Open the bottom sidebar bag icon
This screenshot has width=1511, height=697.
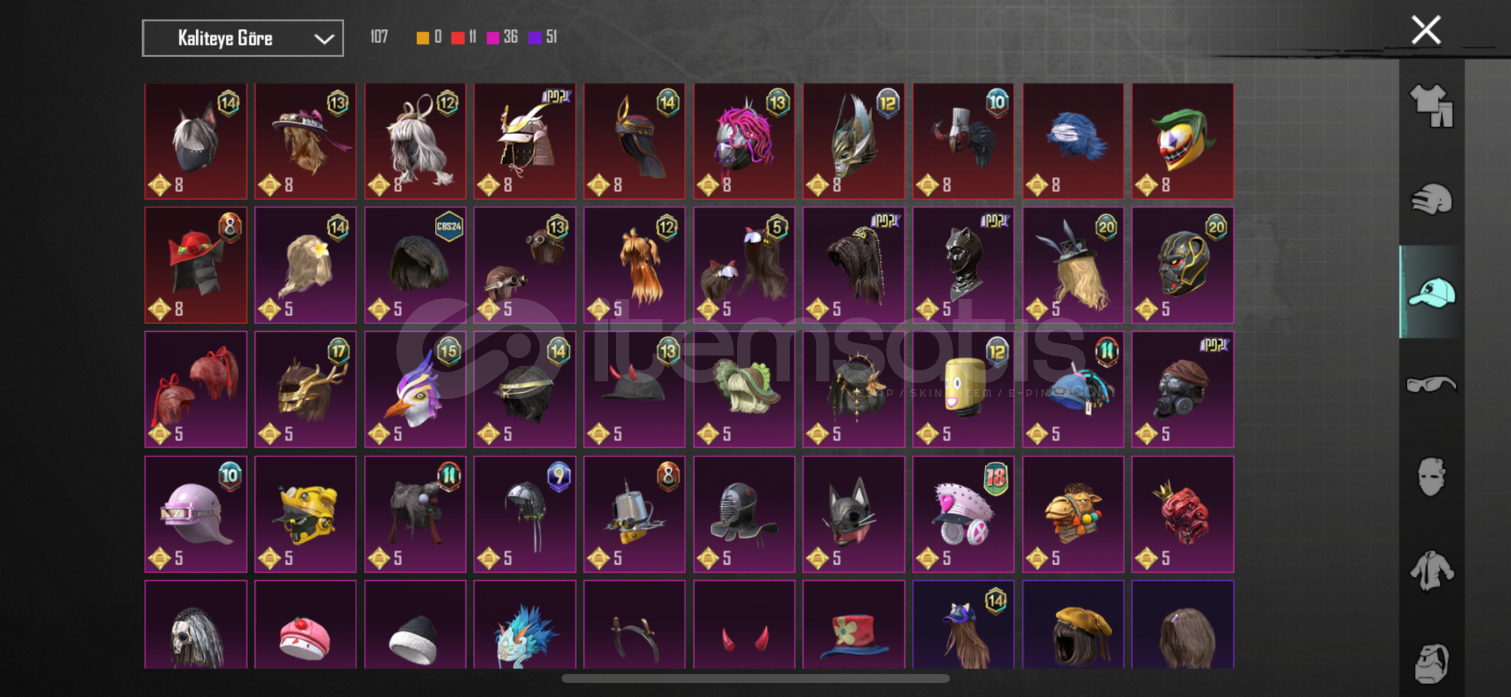[1431, 663]
